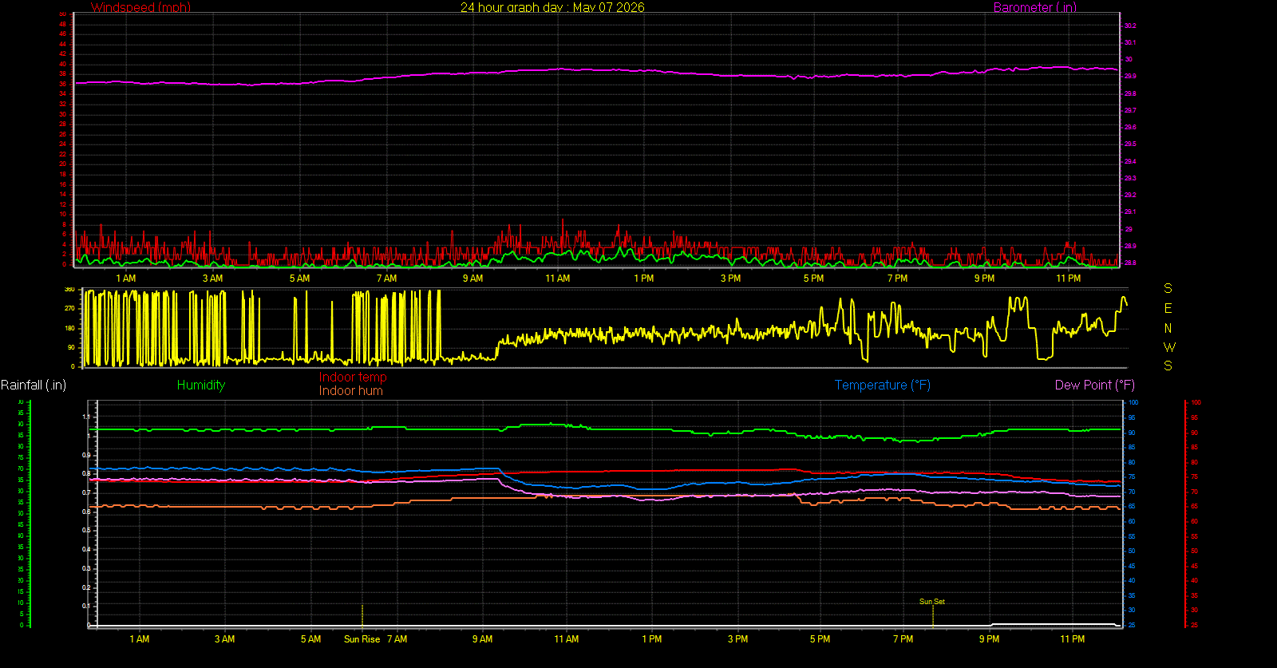Screen dimensions: 1277x668
Task: Select the 'Indoor temp' legend label
Action: [x=353, y=377]
